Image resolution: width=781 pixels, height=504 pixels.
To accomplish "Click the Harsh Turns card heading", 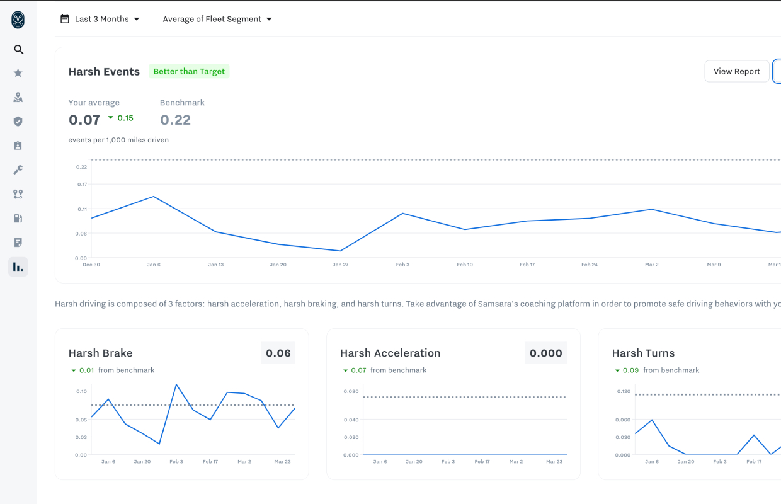I will [643, 353].
